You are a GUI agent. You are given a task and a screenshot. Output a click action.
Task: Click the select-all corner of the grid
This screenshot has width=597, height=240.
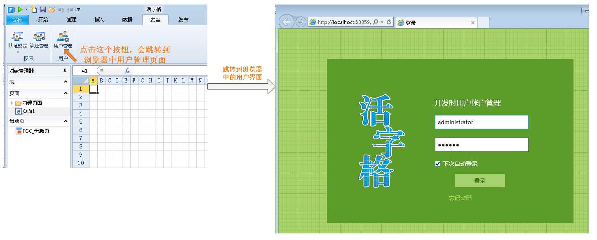(81, 80)
